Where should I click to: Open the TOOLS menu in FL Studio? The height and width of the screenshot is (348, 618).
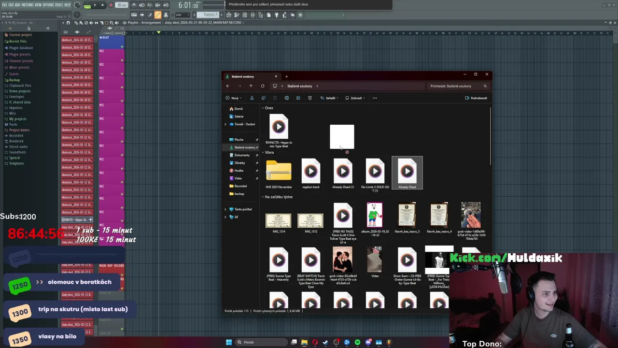click(x=59, y=5)
